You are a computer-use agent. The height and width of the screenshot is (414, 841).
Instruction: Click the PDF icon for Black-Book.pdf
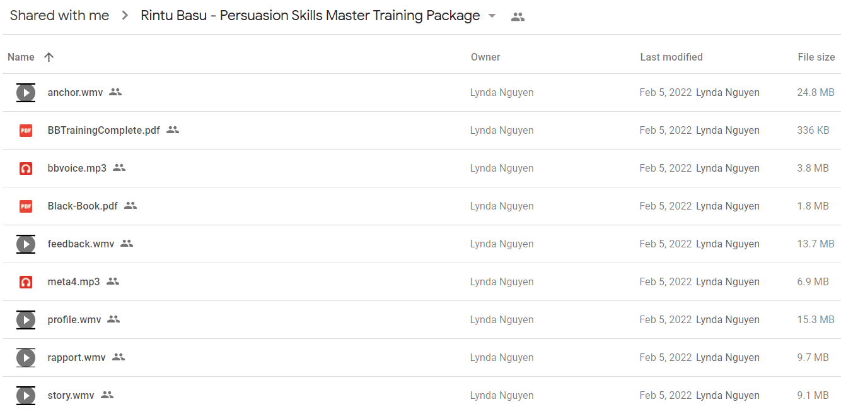26,206
